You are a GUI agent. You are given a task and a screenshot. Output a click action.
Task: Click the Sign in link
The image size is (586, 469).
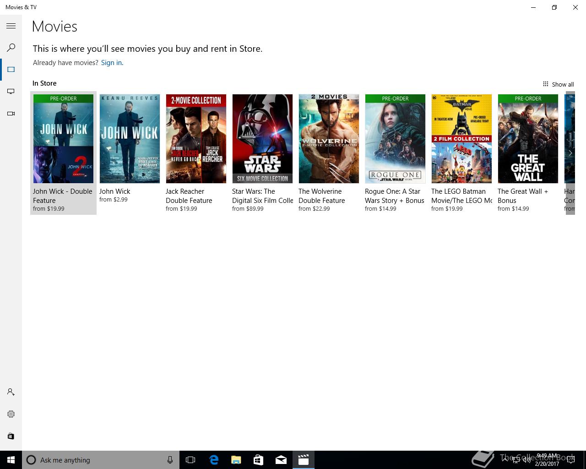(x=112, y=63)
